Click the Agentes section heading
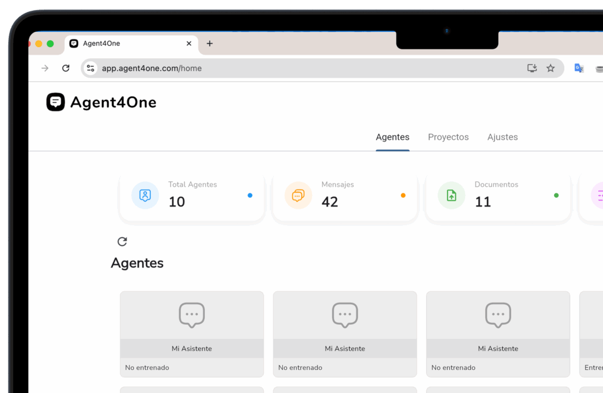 click(x=137, y=263)
